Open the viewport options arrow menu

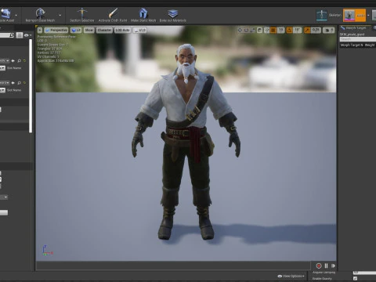pyautogui.click(x=40, y=31)
